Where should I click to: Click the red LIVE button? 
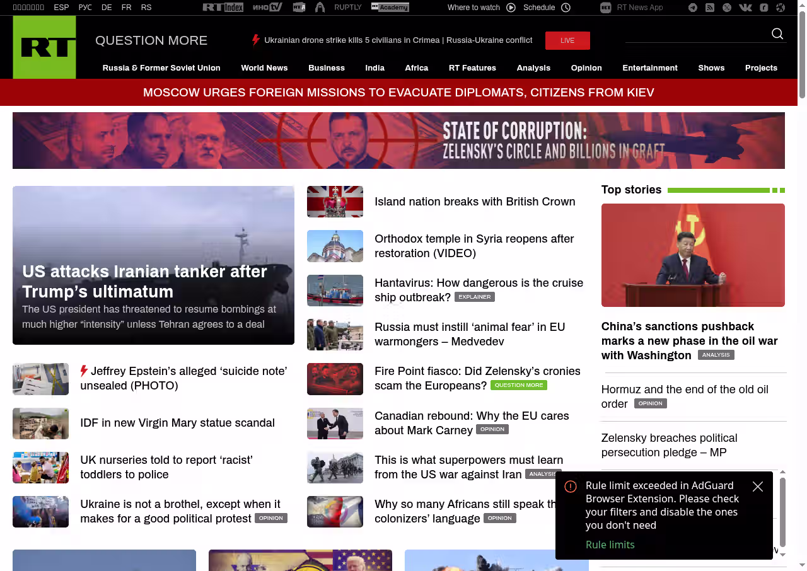pos(567,40)
